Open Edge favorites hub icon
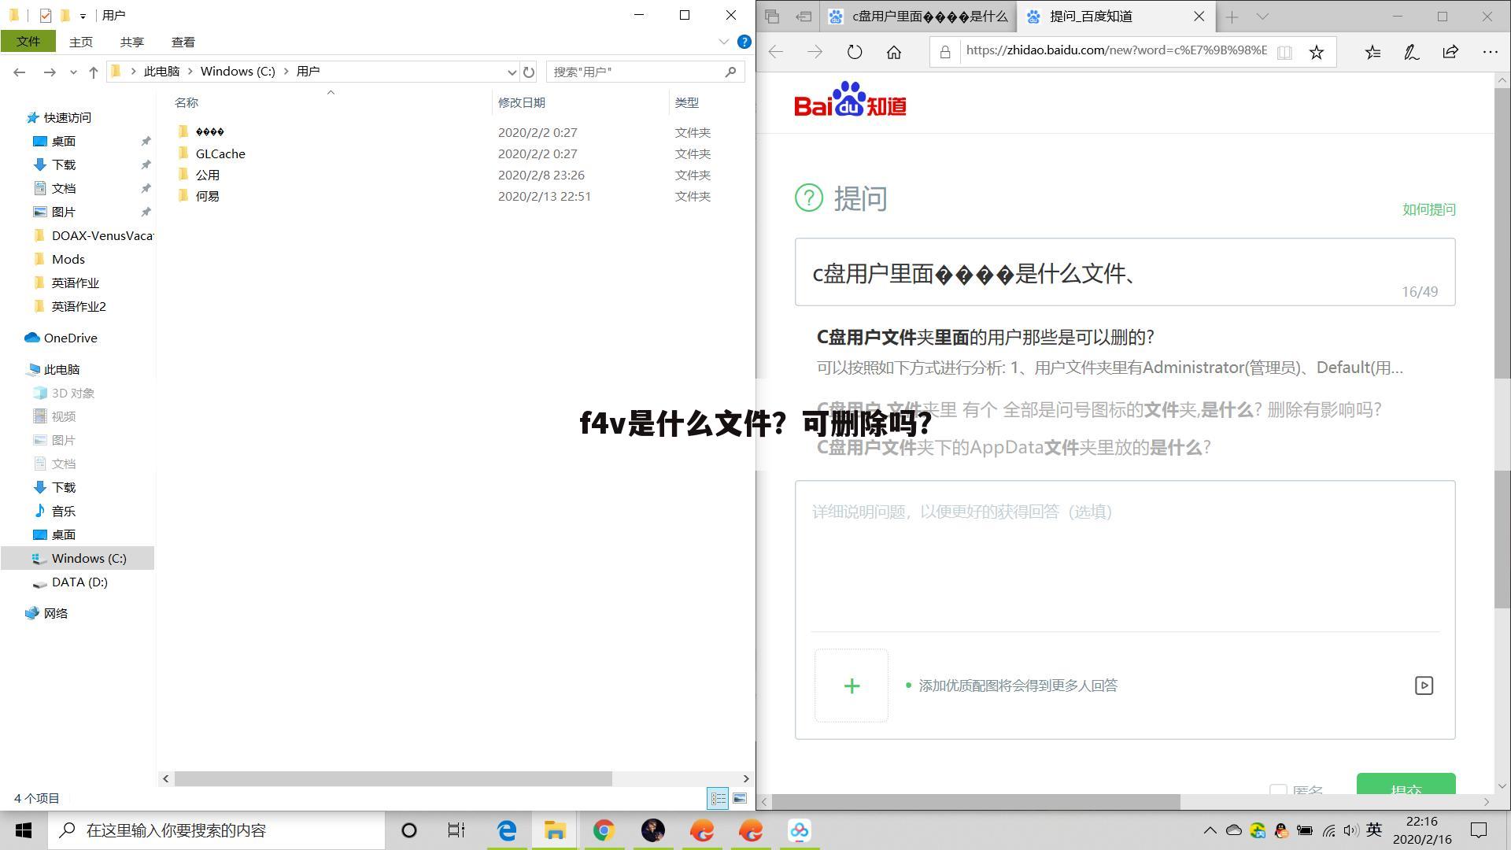 [1373, 53]
